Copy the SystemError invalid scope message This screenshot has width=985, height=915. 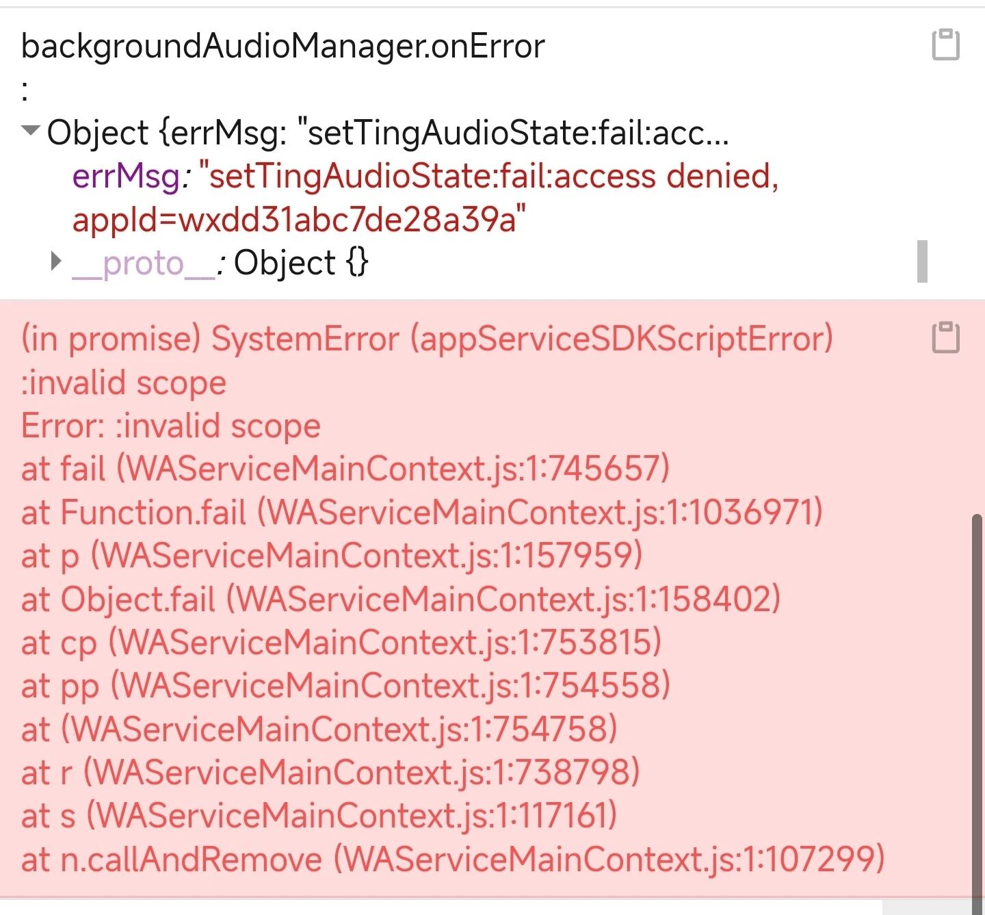[946, 337]
